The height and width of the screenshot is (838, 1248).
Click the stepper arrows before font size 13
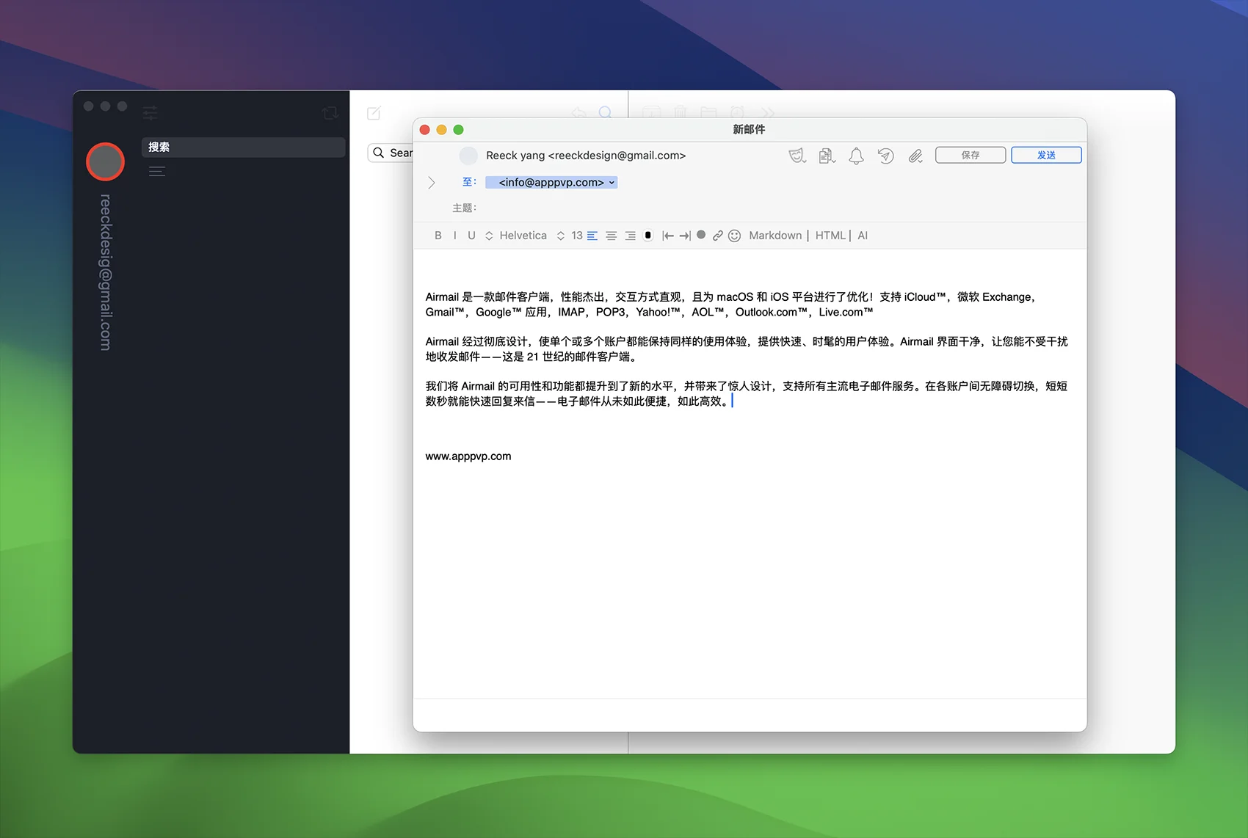(561, 236)
